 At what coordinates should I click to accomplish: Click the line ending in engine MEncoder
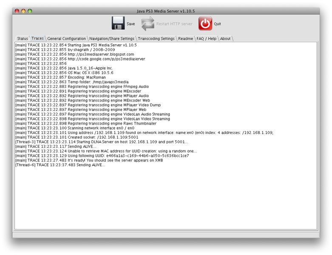click(78, 91)
